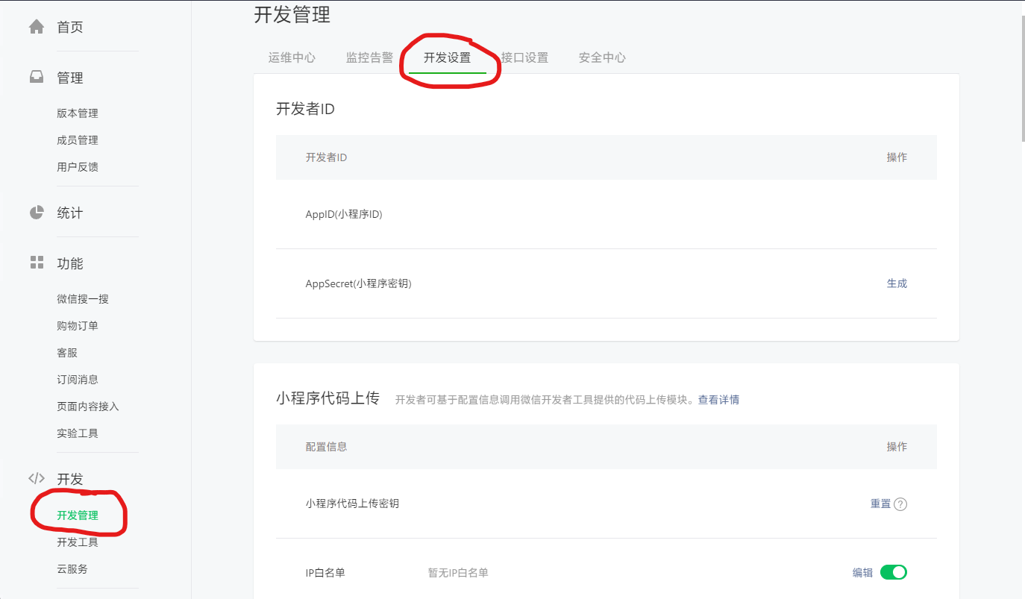Click the help question mark next to 重置

click(x=900, y=504)
